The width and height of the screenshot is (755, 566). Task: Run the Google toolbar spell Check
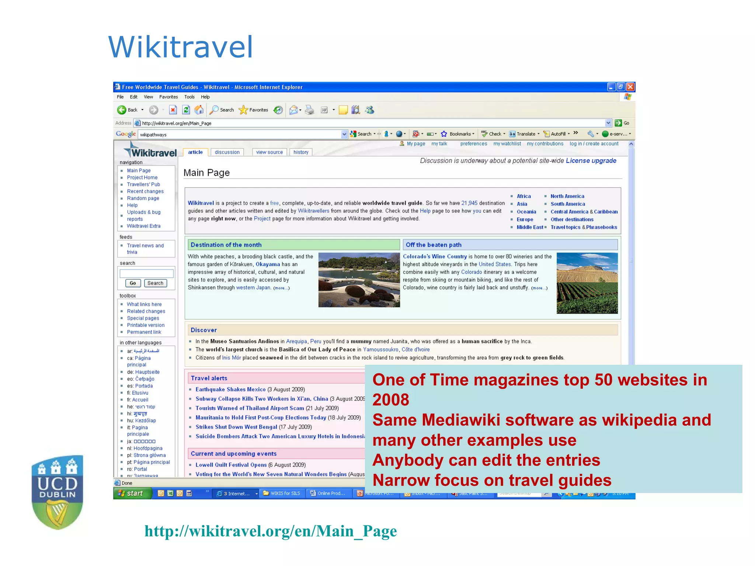coord(491,134)
